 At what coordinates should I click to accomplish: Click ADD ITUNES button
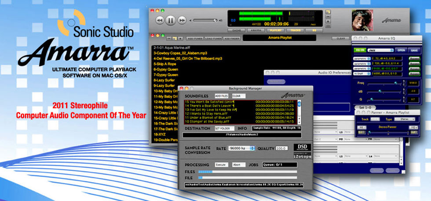pyautogui.click(x=194, y=39)
